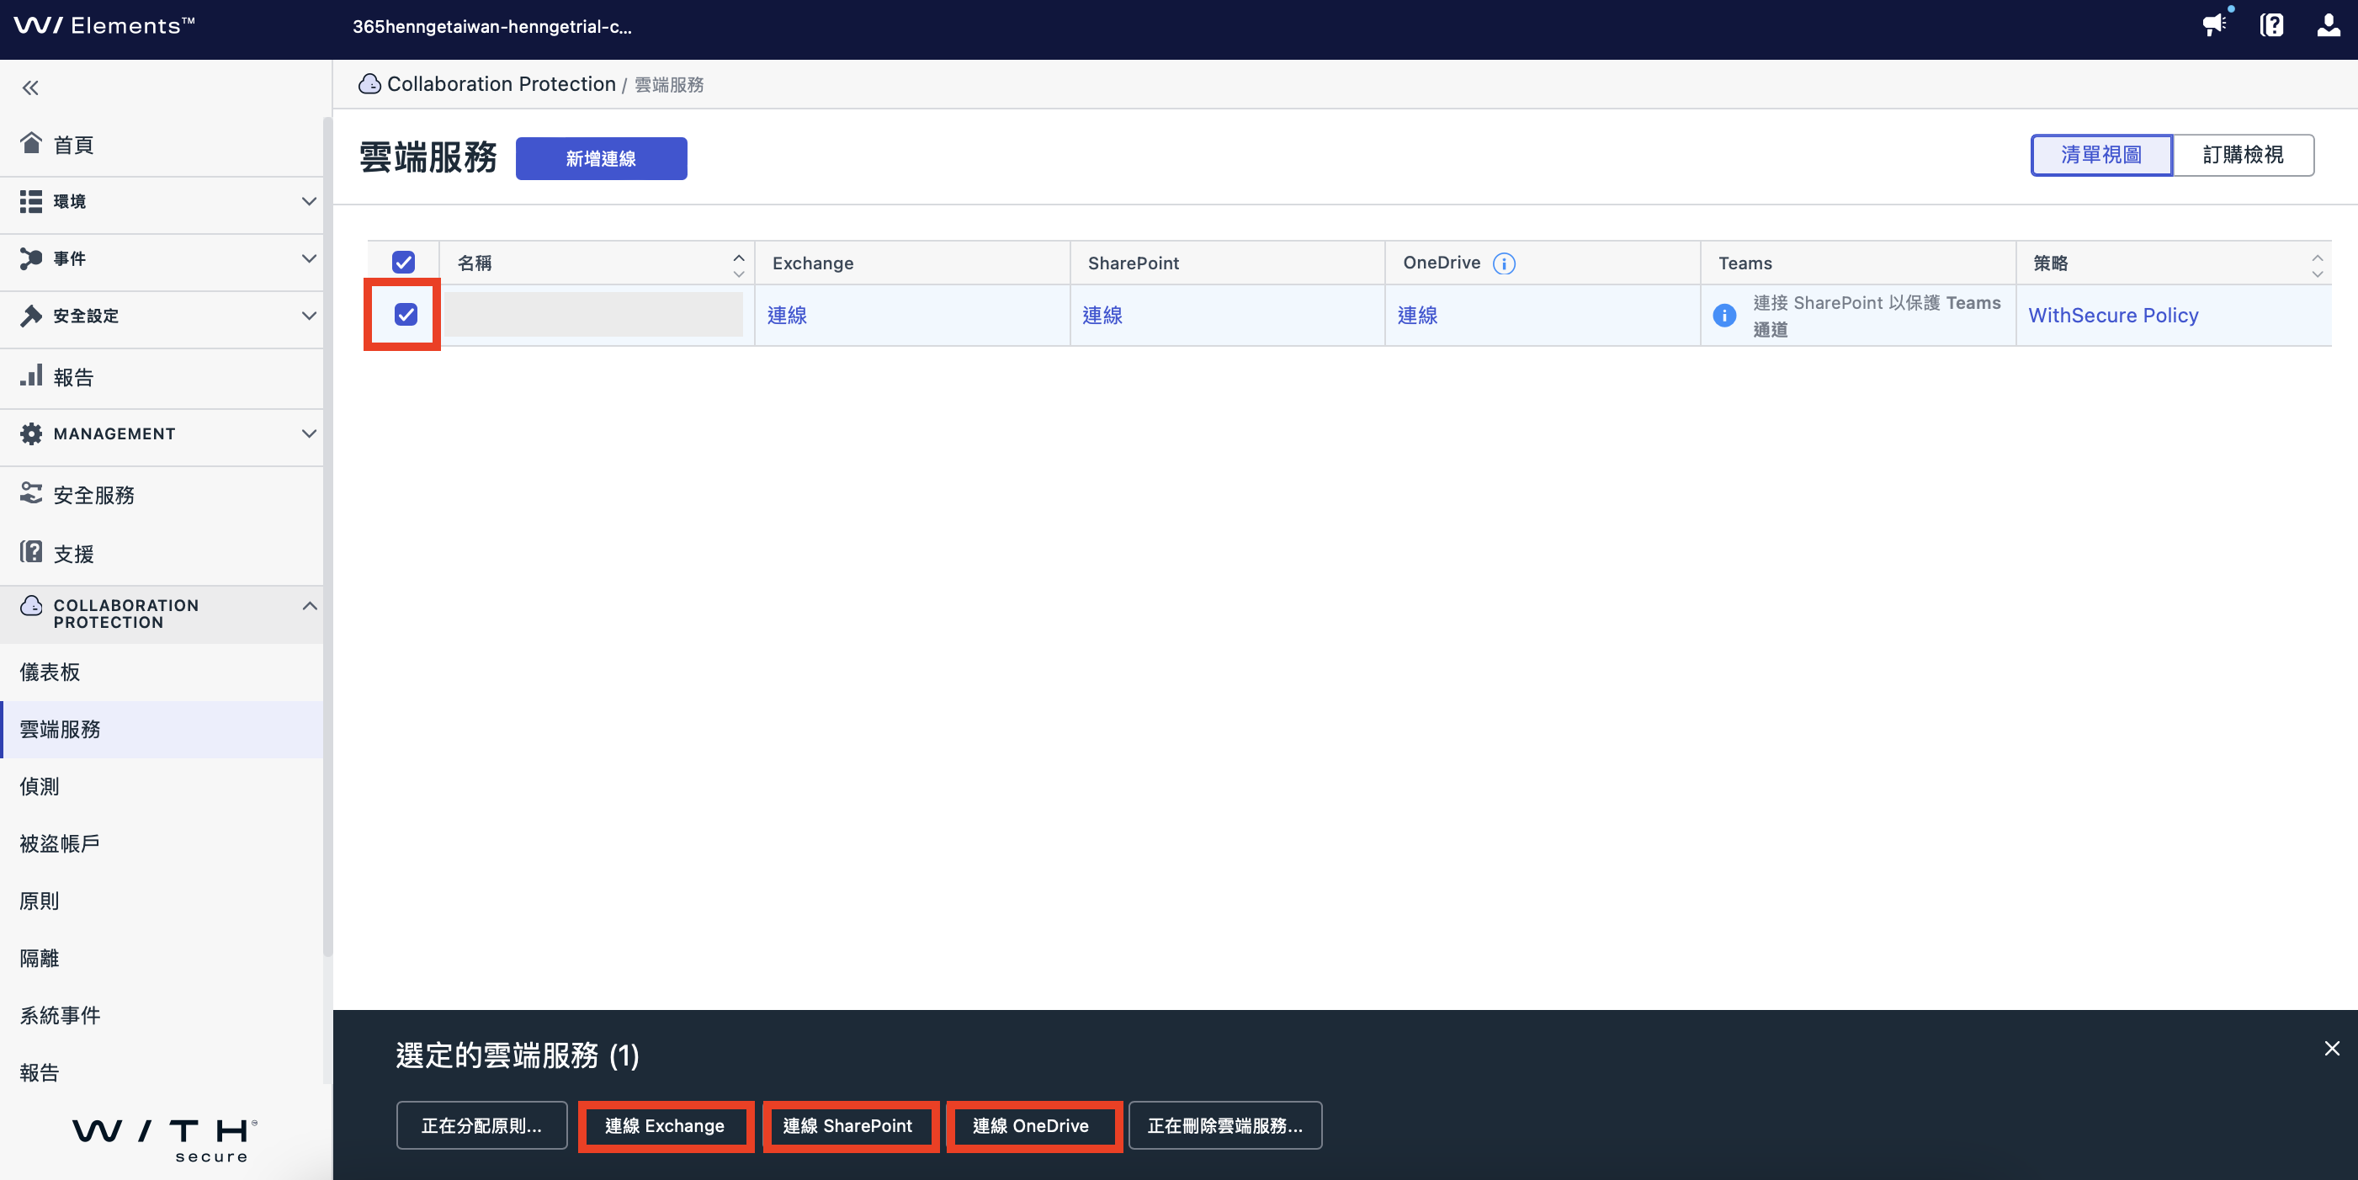The image size is (2358, 1180).
Task: Expand the 事件 menu chevron
Action: (x=310, y=258)
